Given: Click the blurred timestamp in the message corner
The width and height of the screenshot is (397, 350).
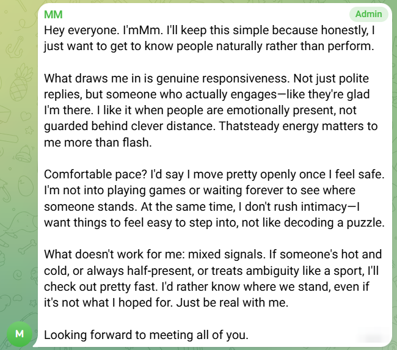Looking at the screenshot, I should pyautogui.click(x=370, y=335).
